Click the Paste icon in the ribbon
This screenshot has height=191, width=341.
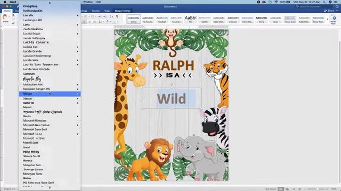point(5,18)
